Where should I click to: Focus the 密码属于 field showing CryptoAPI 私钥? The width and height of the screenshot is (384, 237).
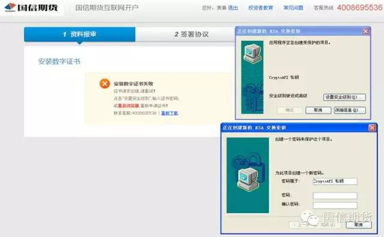(x=335, y=181)
